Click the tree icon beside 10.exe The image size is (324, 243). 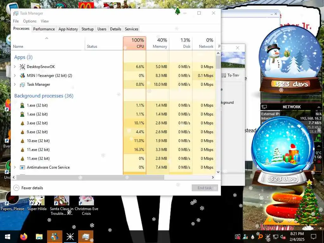click(x=22, y=141)
